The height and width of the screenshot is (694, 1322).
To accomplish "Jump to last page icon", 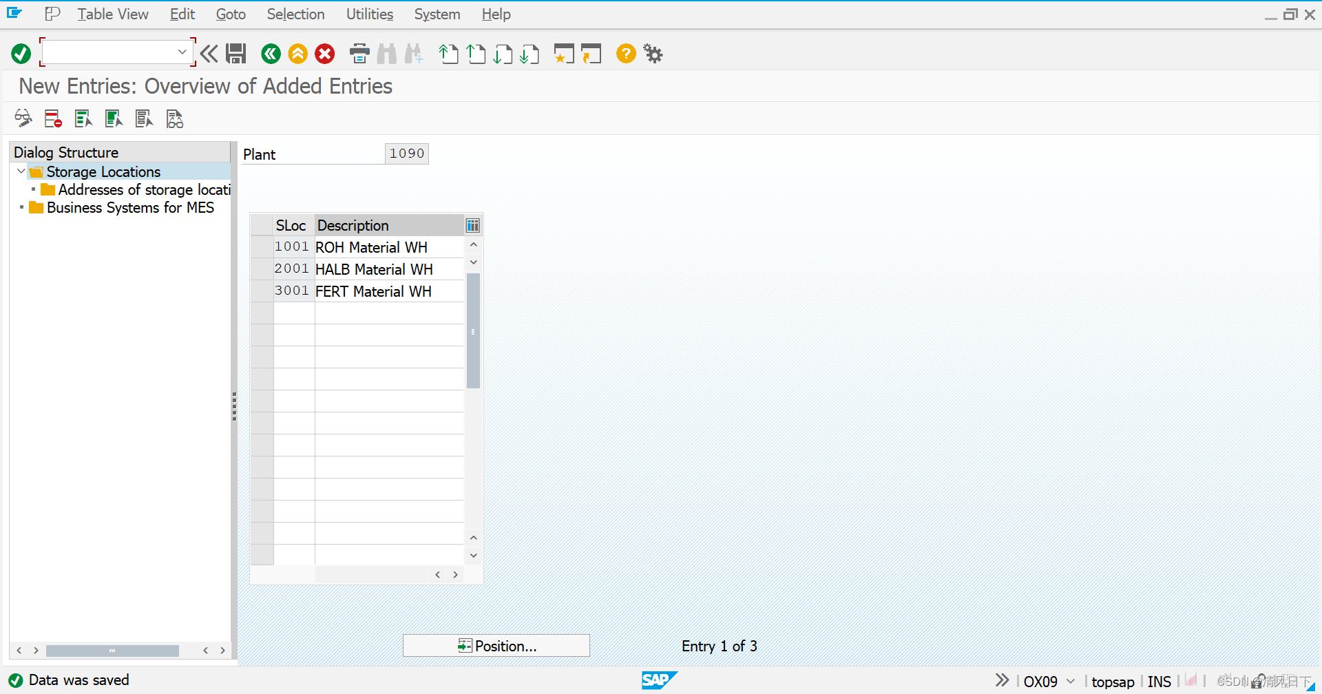I will [529, 54].
